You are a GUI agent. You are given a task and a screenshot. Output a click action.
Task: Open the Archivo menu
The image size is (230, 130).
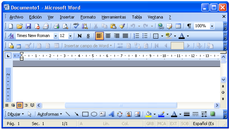pos(16,17)
